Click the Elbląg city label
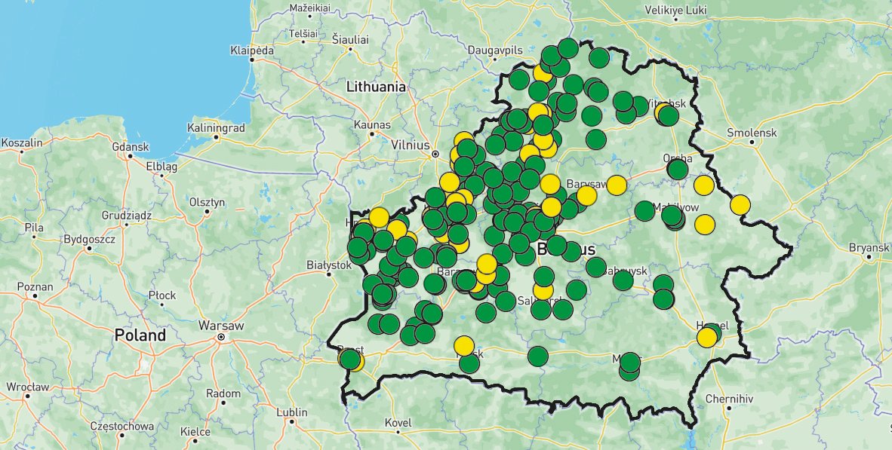Viewport: 892px width, 450px height. 161,167
